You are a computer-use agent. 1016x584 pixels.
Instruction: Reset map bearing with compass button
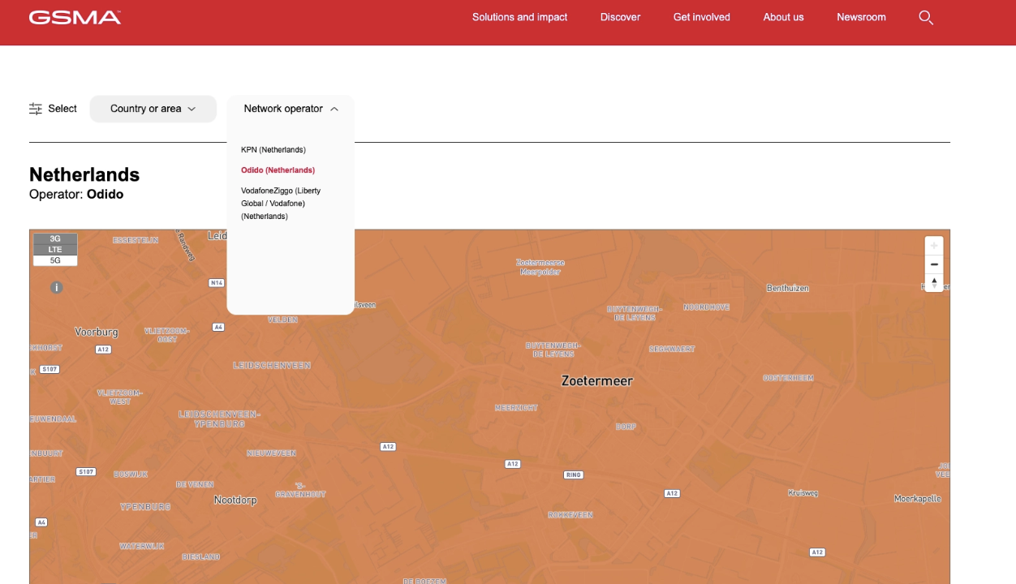[934, 283]
